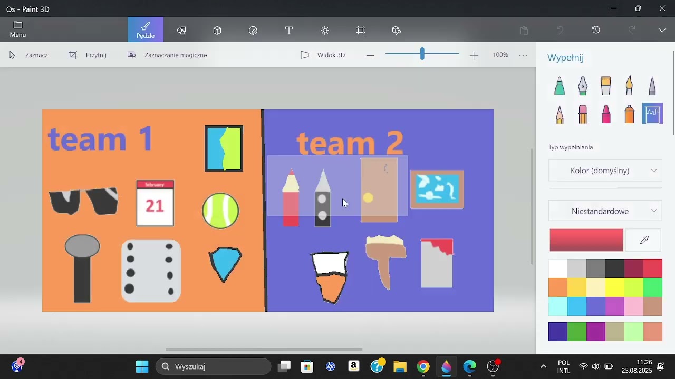Click the Wyszukaj taskbar search box
675x379 pixels.
point(214,366)
